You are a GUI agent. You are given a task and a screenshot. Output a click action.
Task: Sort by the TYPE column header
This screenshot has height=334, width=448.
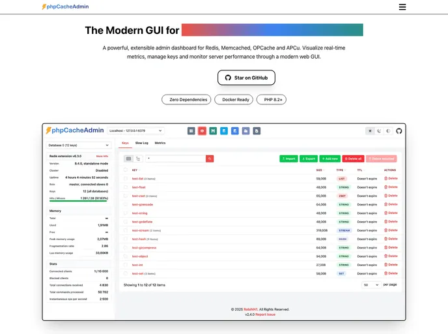point(340,170)
